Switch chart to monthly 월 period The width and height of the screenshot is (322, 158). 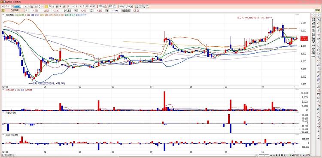pos(53,6)
